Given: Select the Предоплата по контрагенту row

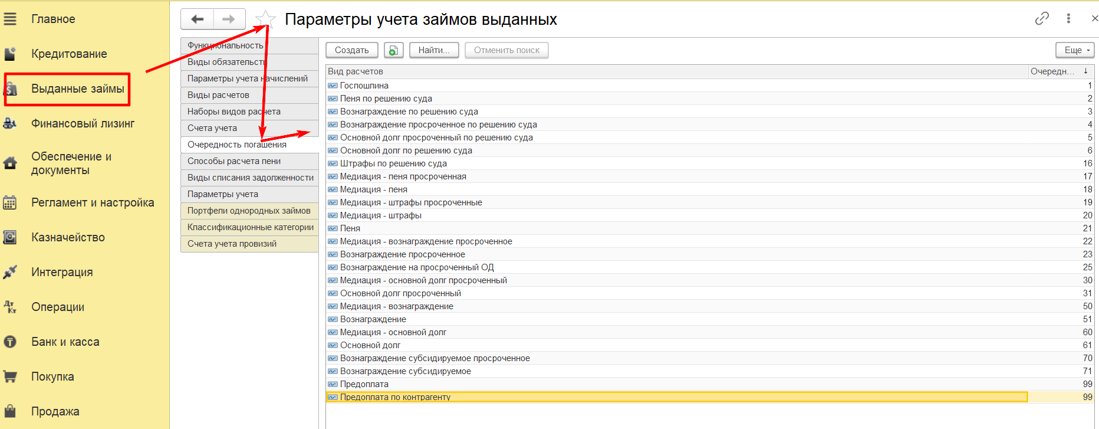Looking at the screenshot, I should click(x=710, y=397).
